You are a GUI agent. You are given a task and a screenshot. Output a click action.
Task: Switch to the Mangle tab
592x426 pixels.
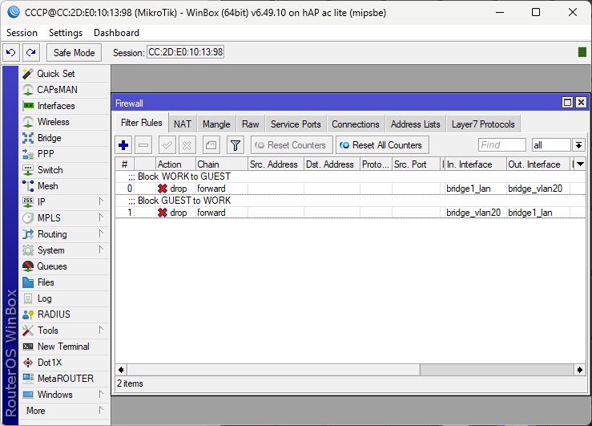[x=216, y=124]
